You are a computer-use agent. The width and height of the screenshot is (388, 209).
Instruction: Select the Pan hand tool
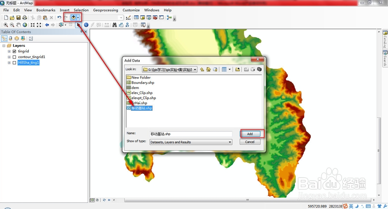(x=18, y=25)
